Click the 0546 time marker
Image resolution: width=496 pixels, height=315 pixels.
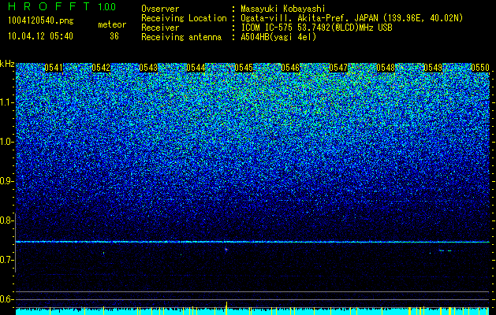[290, 68]
